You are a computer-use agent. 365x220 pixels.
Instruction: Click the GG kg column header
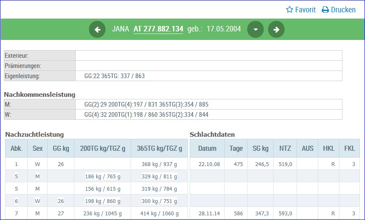point(61,148)
